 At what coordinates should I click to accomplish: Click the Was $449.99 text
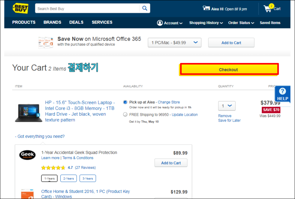(270, 116)
